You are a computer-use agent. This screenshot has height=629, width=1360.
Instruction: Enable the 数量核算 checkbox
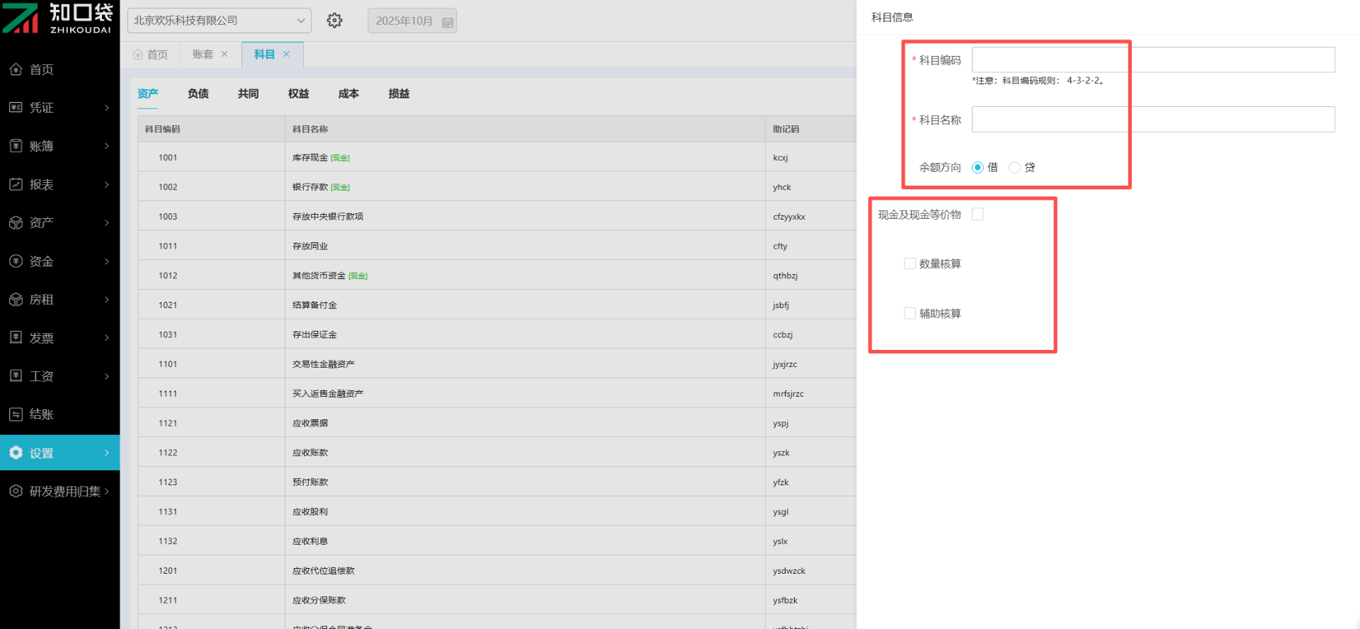(910, 263)
